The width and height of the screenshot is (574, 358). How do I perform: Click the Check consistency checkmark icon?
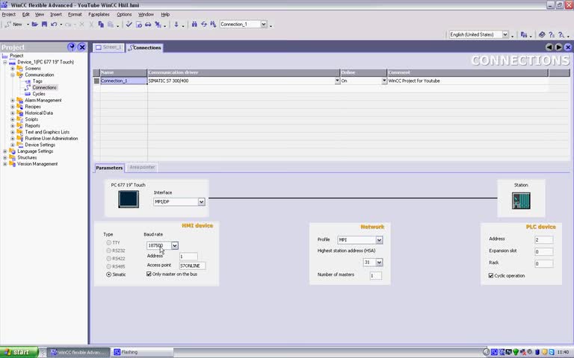click(129, 24)
